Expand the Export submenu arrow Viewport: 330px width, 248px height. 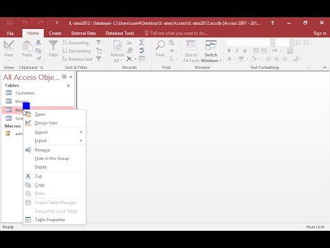[81, 141]
